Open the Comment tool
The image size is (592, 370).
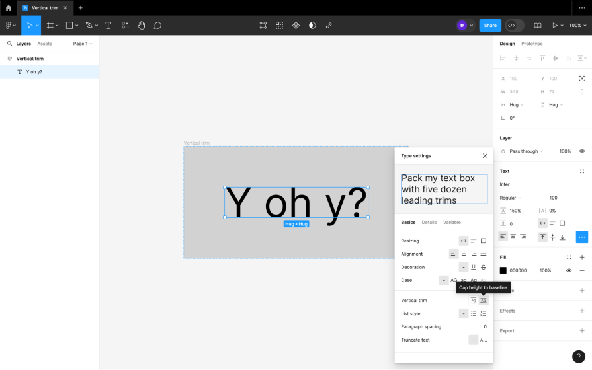157,26
